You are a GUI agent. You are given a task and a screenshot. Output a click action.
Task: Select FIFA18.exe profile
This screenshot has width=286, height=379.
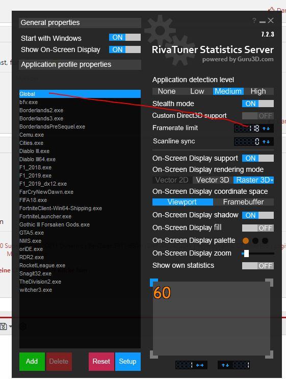(x=80, y=200)
